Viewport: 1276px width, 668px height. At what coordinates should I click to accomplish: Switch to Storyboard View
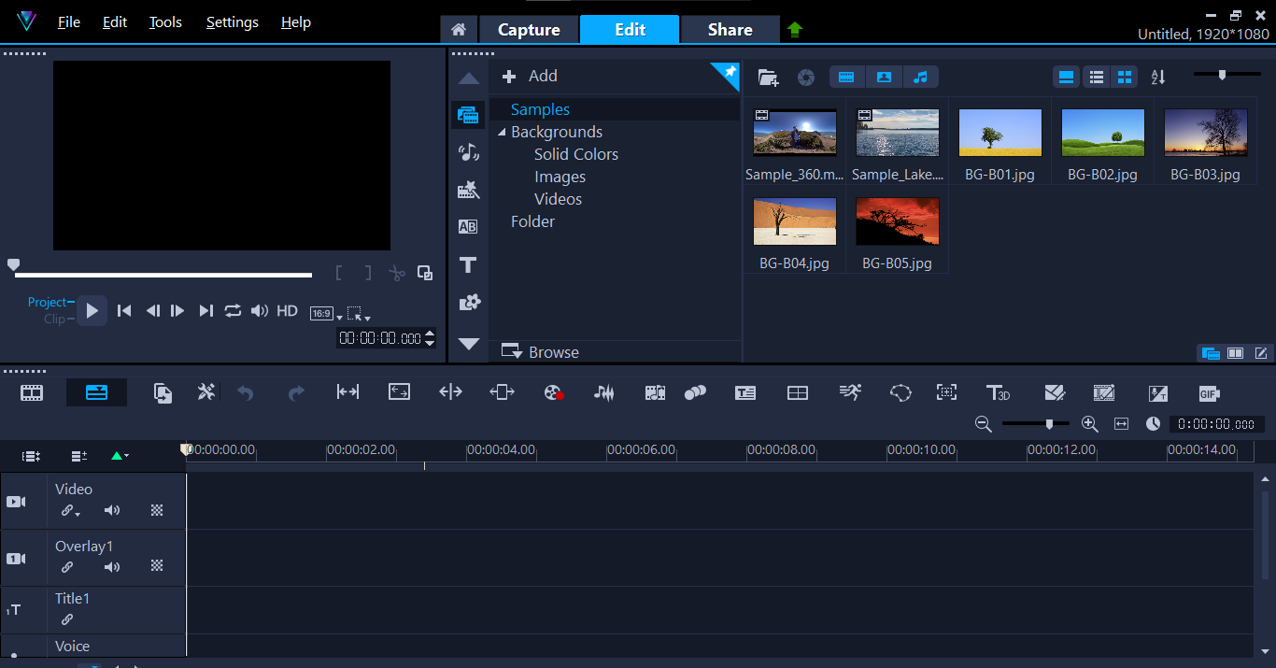(x=32, y=393)
